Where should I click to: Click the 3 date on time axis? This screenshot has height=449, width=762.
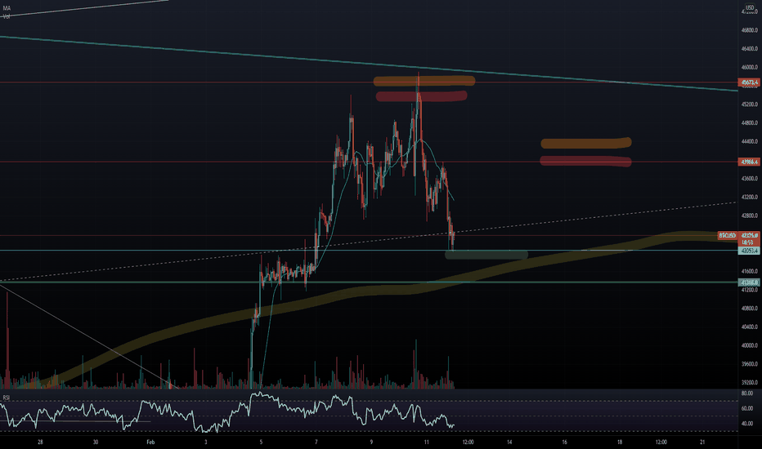tap(205, 442)
